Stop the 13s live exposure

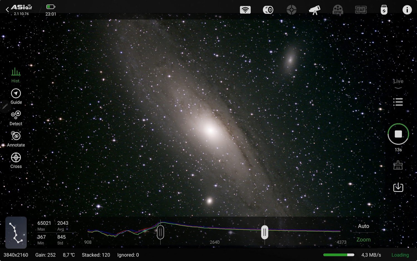[398, 134]
